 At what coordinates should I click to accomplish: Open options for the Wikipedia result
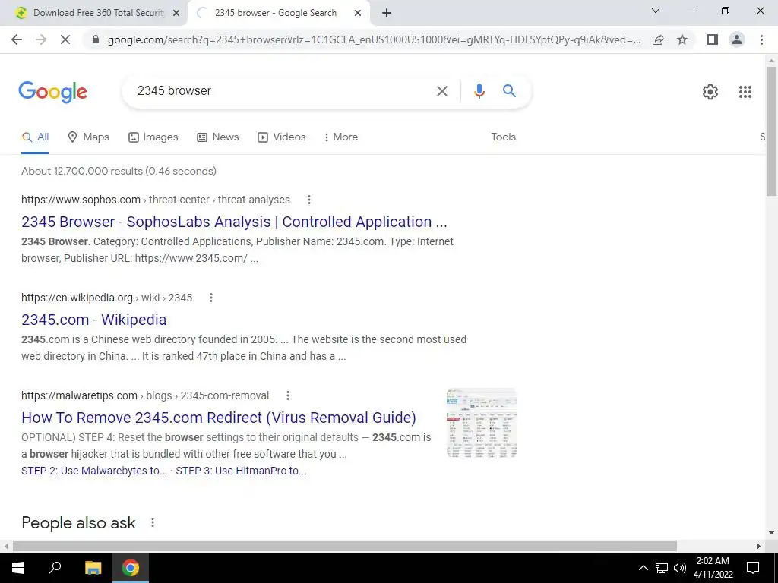[x=211, y=298]
